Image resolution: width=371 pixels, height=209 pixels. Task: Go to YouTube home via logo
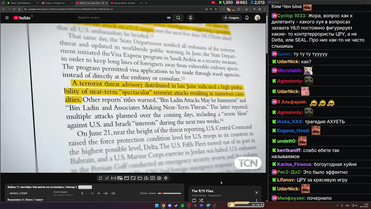(22, 18)
